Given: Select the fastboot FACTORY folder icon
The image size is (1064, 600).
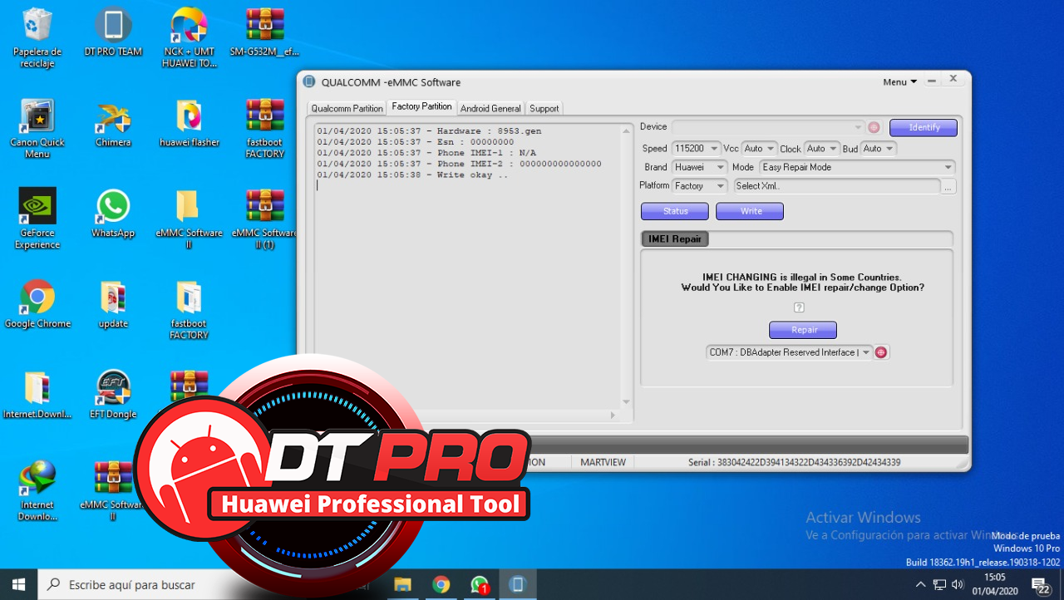Looking at the screenshot, I should (189, 310).
